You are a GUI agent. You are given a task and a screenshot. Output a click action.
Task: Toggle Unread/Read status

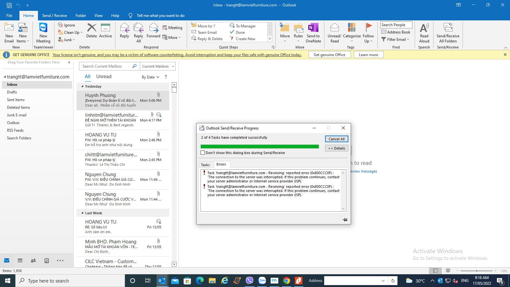coord(334,33)
